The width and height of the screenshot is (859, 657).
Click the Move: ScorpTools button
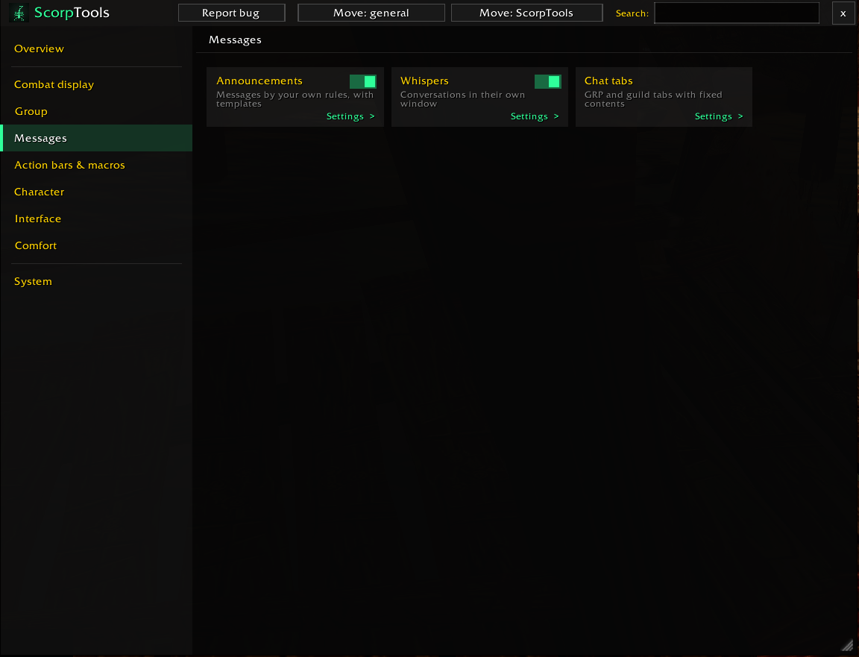(x=526, y=13)
